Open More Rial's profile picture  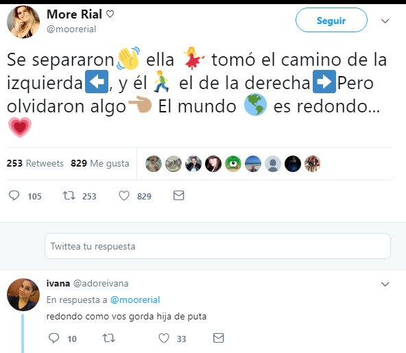pos(23,22)
